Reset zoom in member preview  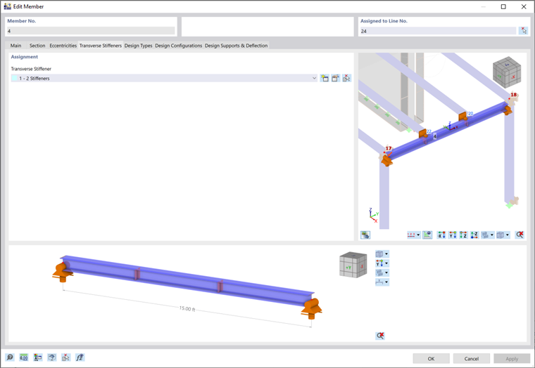380,336
